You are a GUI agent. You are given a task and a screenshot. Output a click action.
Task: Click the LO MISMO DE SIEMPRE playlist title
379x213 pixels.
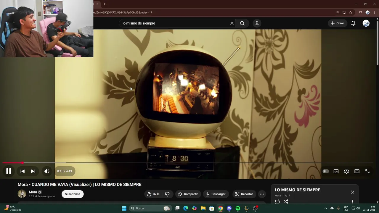[297, 190]
